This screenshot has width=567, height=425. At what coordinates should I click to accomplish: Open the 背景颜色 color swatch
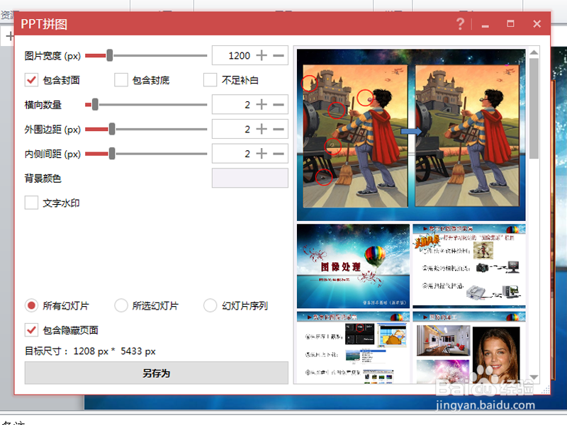pyautogui.click(x=250, y=178)
